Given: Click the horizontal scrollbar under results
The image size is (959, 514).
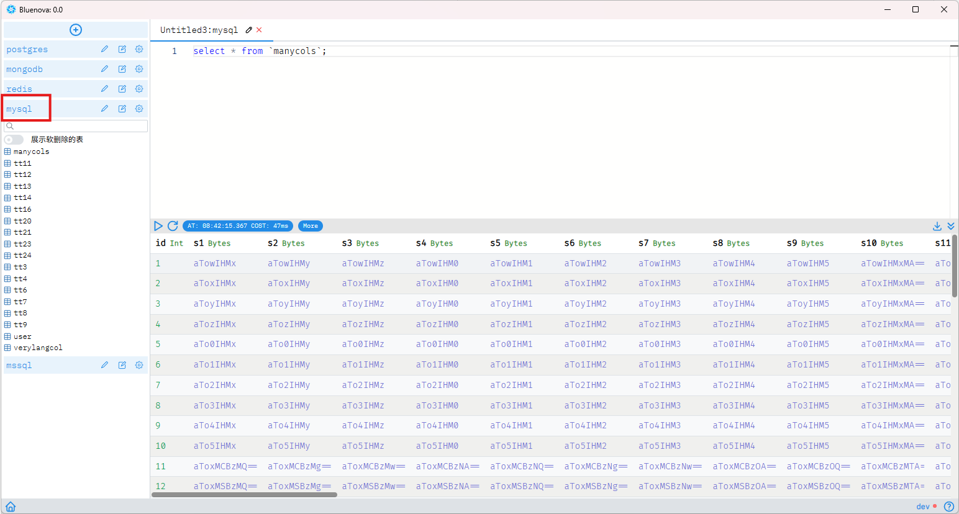Looking at the screenshot, I should pyautogui.click(x=244, y=495).
